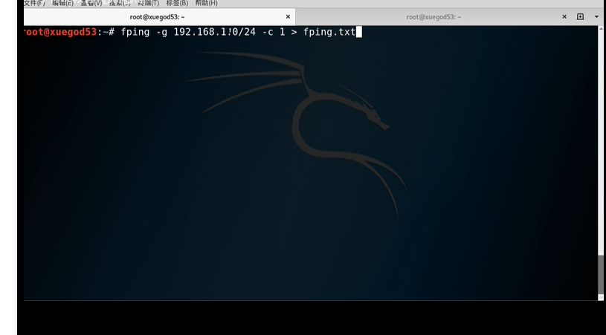
Task: Open the tab list dropdown arrow
Action: [x=597, y=16]
